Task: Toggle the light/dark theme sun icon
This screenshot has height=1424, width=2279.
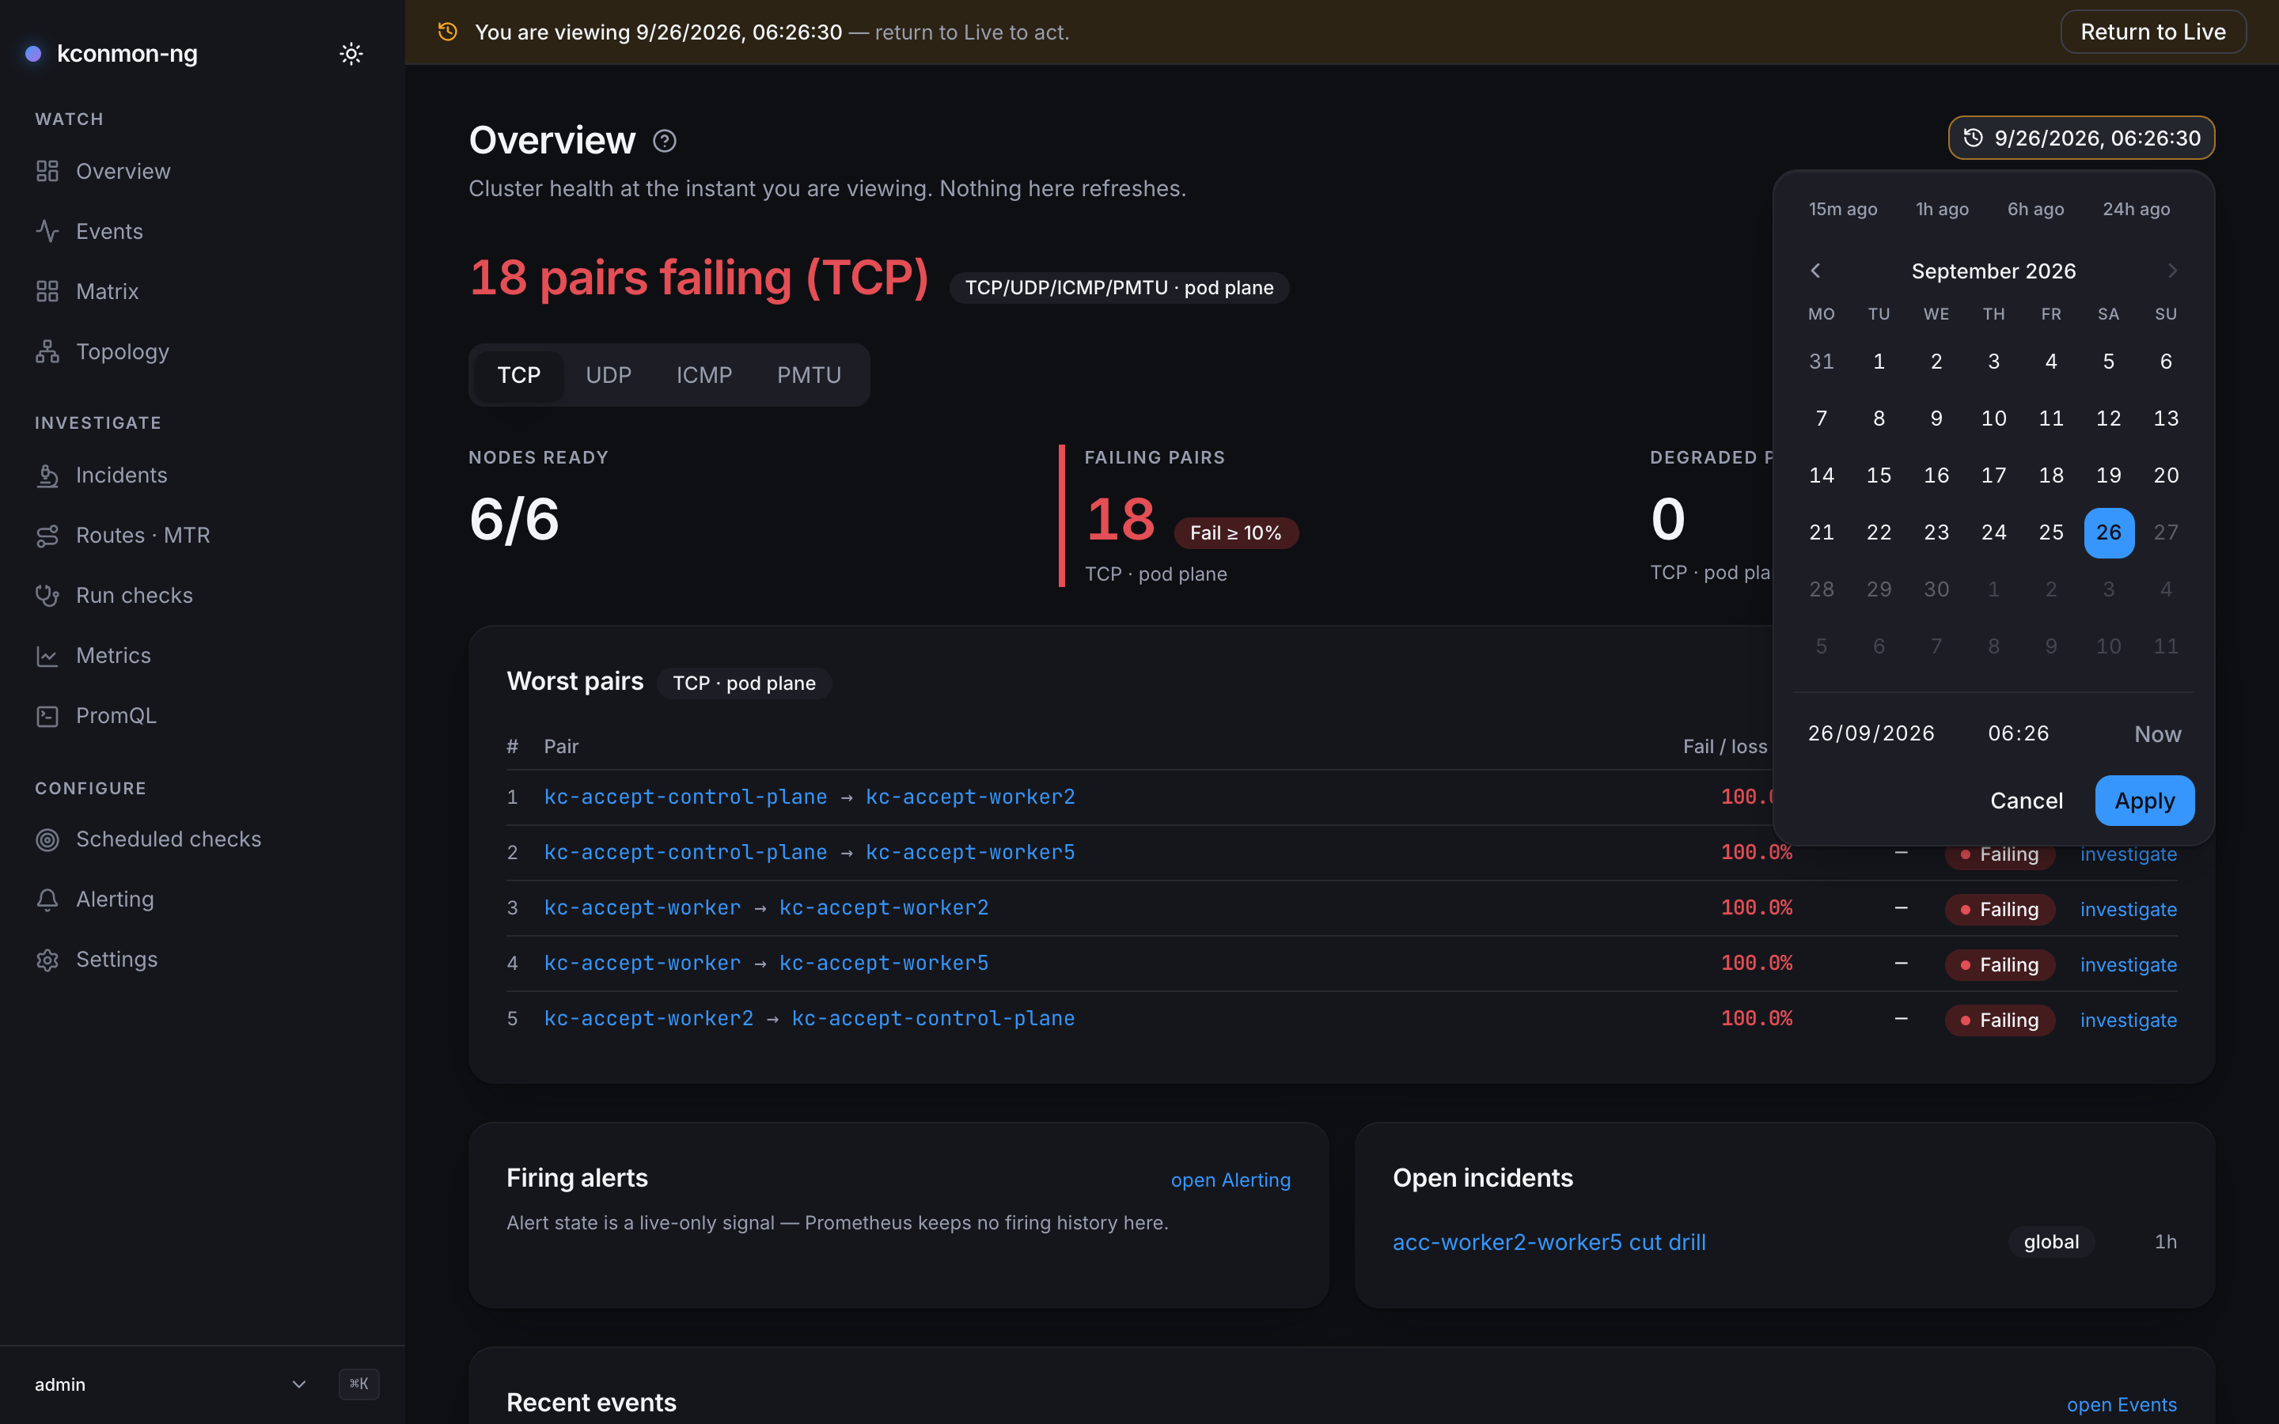Action: (x=351, y=54)
